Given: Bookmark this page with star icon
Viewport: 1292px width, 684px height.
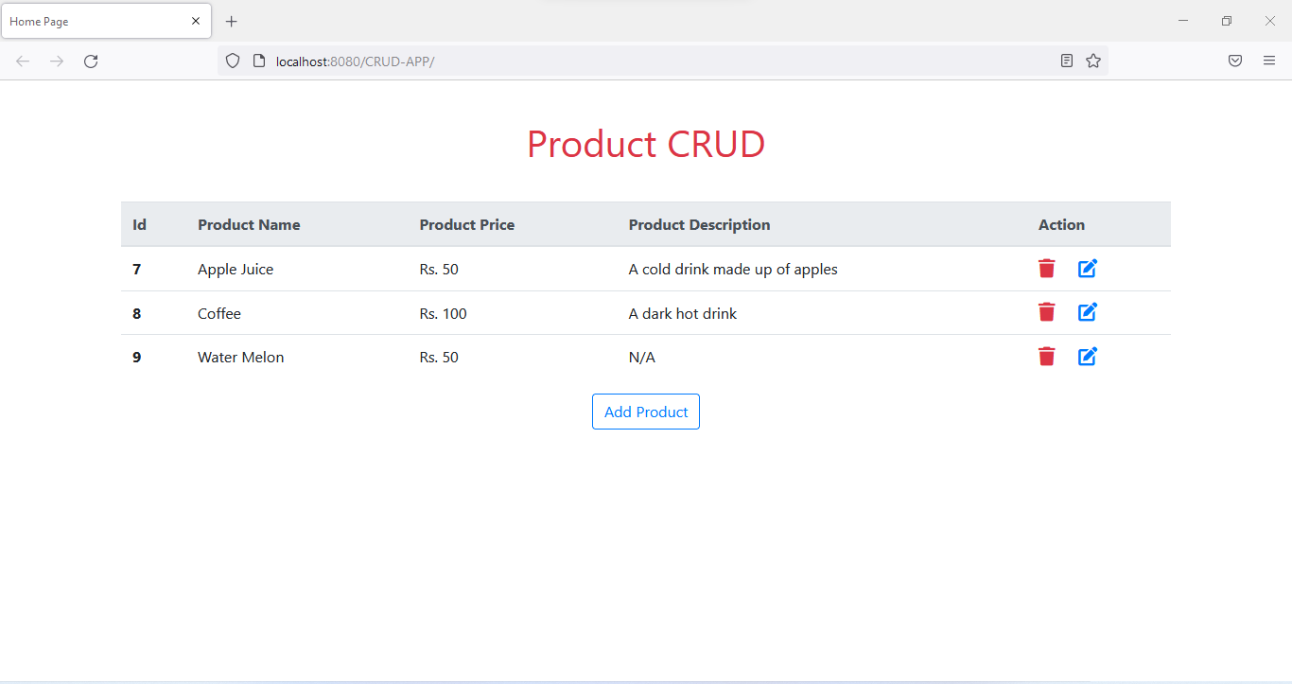Looking at the screenshot, I should tap(1093, 61).
